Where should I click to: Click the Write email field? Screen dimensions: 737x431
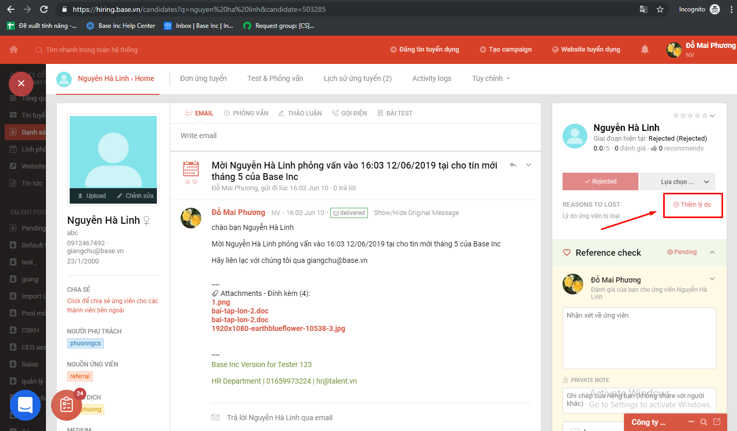(x=356, y=136)
